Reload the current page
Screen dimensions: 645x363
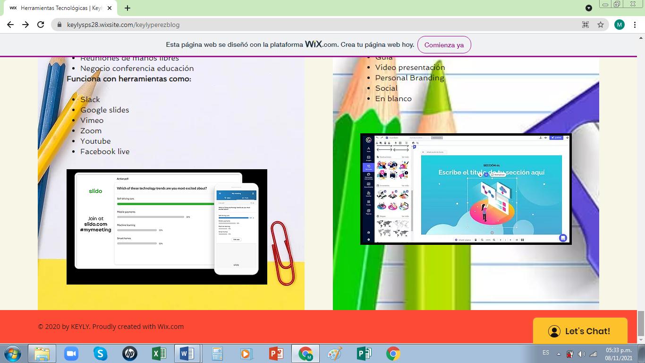click(x=41, y=25)
